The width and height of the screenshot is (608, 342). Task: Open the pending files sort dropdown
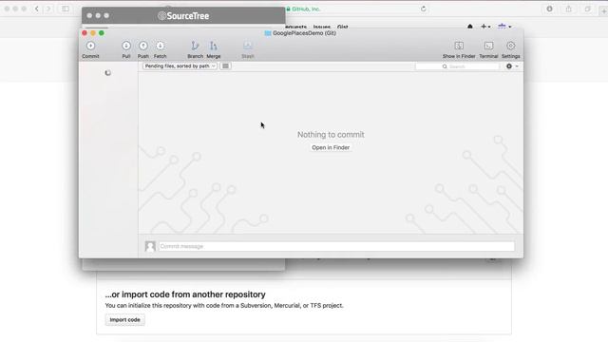pos(180,66)
